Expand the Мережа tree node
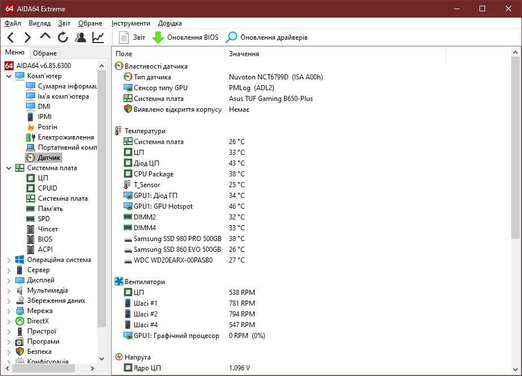This screenshot has width=522, height=376. (9, 311)
